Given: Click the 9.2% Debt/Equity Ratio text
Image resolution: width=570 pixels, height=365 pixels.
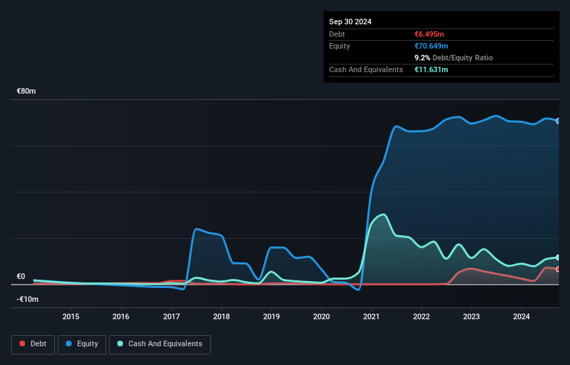Looking at the screenshot, I should click(453, 58).
